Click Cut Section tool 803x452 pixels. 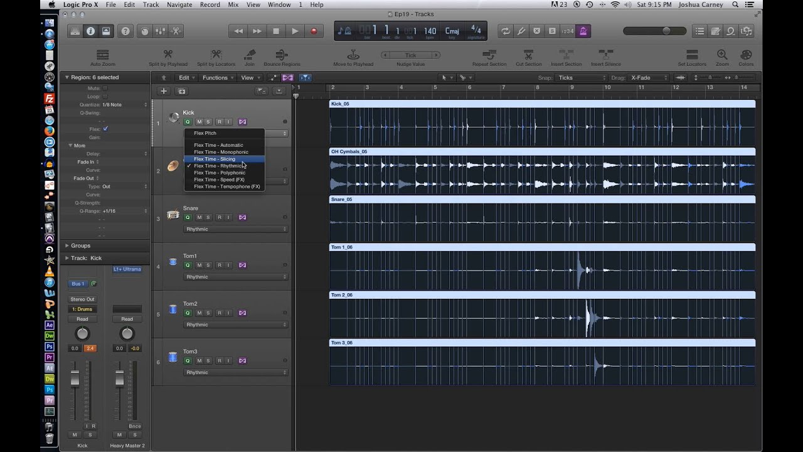click(x=528, y=58)
